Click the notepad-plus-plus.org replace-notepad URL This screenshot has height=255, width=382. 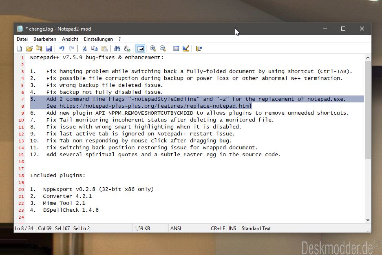155,106
